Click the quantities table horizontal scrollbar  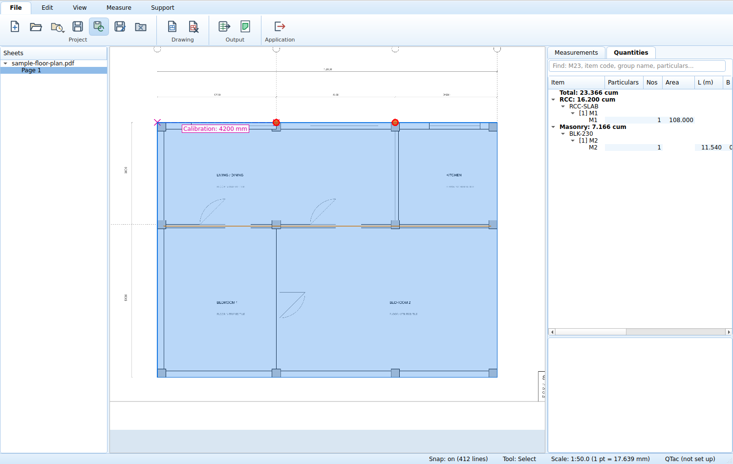click(640, 332)
